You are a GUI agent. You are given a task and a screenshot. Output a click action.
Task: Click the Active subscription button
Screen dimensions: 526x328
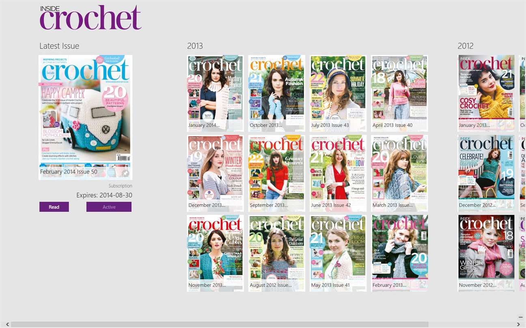(x=109, y=207)
